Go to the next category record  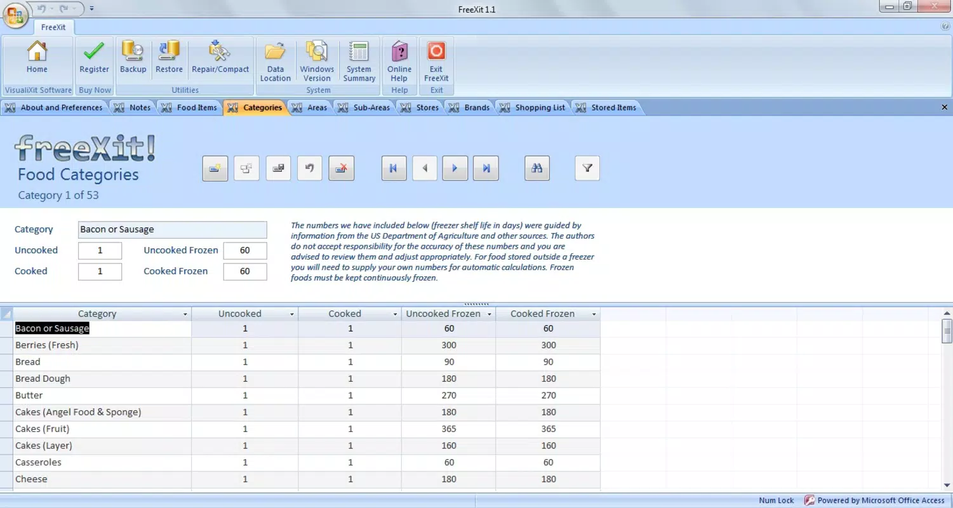[x=455, y=168]
